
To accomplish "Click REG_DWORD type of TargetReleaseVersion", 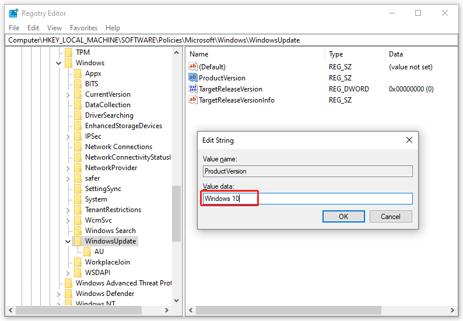I will pyautogui.click(x=349, y=89).
